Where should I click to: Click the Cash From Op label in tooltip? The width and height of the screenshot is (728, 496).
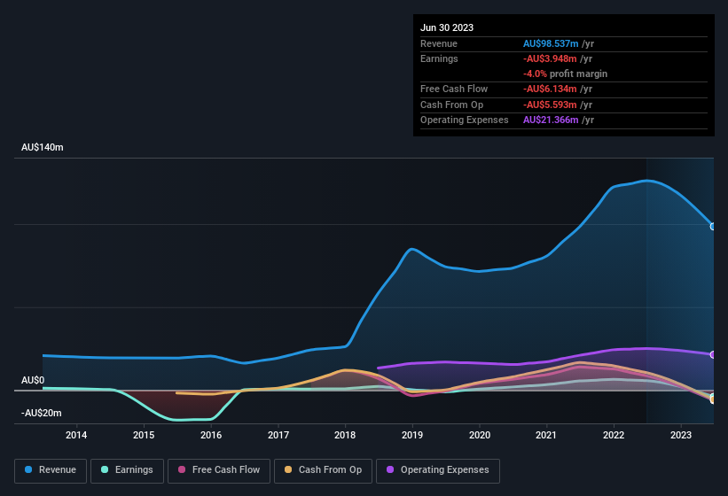[x=451, y=105]
